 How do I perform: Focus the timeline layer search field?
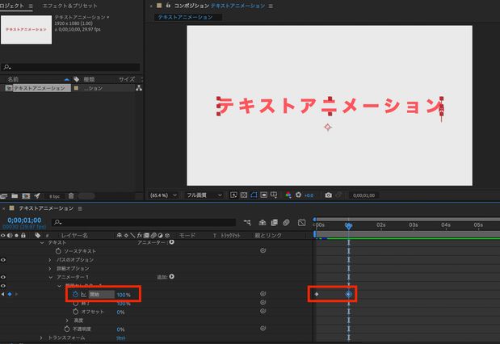pos(144,222)
